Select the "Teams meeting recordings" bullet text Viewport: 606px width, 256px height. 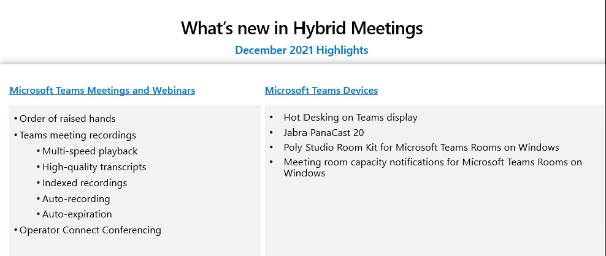[x=77, y=135]
